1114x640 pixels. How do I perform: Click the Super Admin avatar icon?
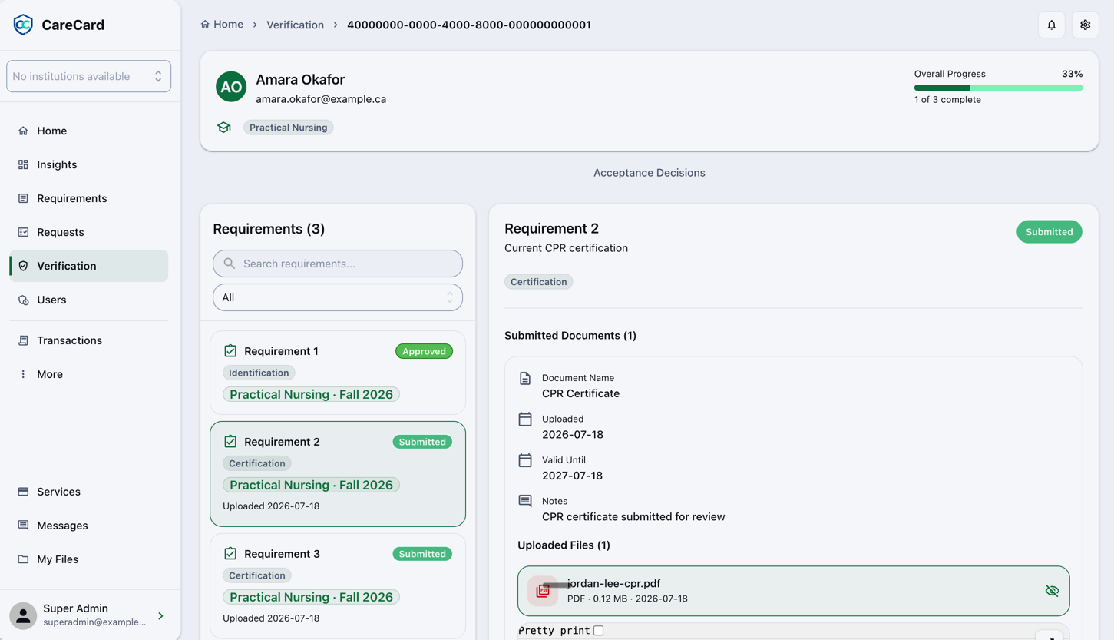click(23, 616)
